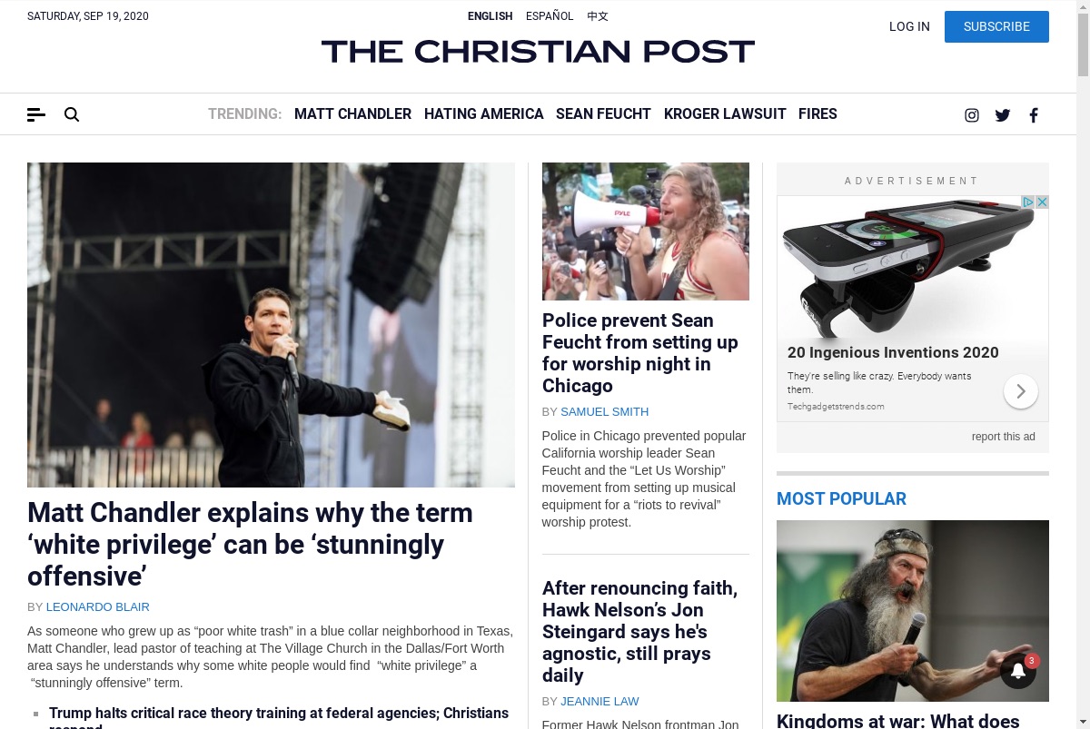
Task: Open the Twitter social icon
Action: [x=1003, y=115]
